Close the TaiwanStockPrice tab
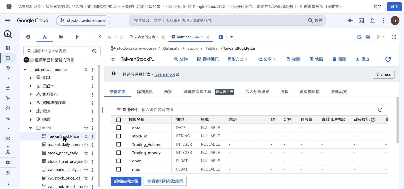This screenshot has height=189, width=404. pos(207,37)
